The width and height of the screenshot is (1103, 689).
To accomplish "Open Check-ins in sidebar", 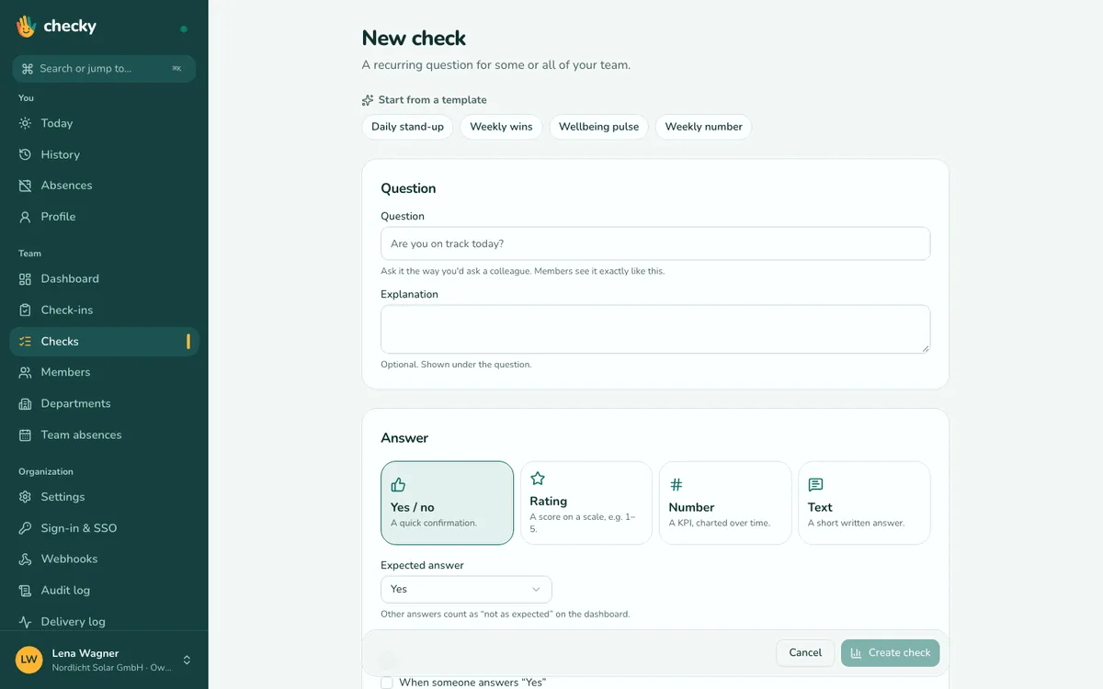I will tap(104, 310).
